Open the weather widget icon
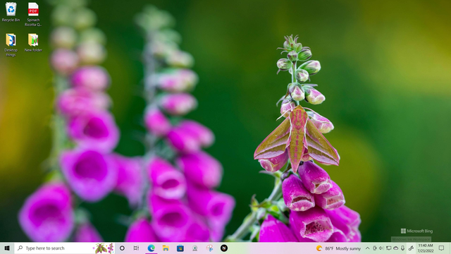 point(319,248)
